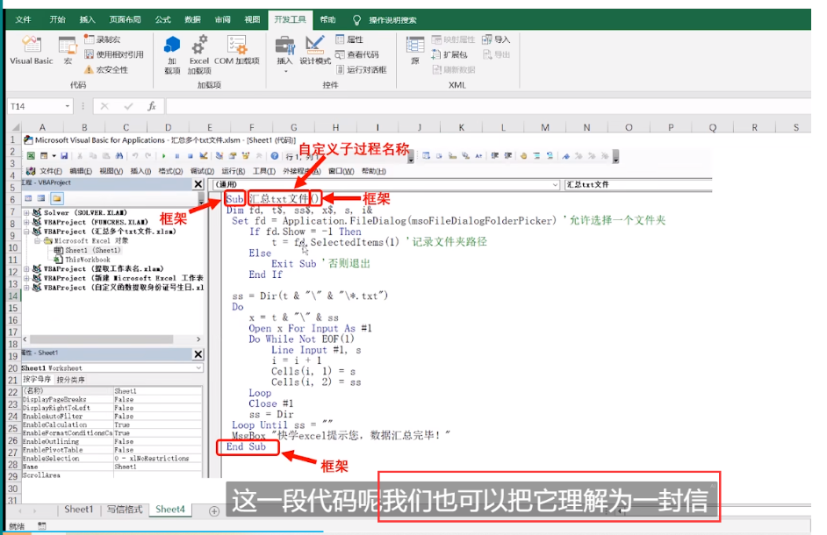This screenshot has width=827, height=535.
Task: Click the Break pause icon in VBA toolbar
Action: tap(177, 156)
